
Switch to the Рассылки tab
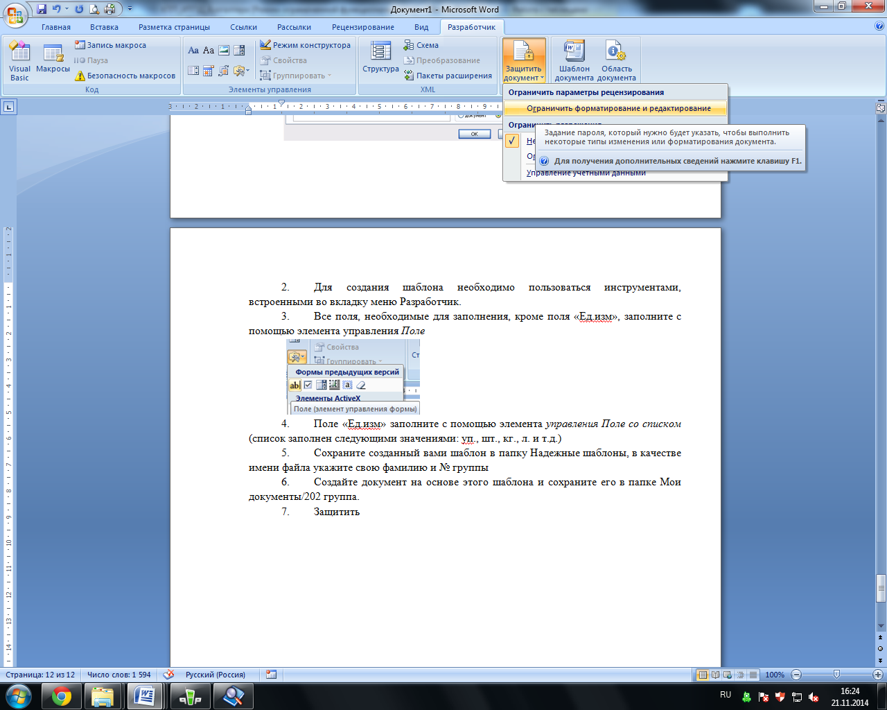(x=294, y=27)
